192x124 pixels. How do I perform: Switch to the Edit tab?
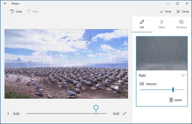pos(142,24)
